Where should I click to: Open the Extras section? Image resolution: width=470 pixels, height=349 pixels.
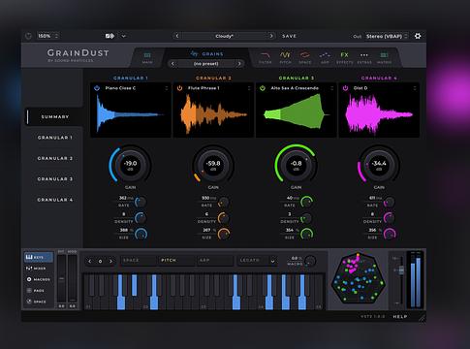pyautogui.click(x=364, y=57)
